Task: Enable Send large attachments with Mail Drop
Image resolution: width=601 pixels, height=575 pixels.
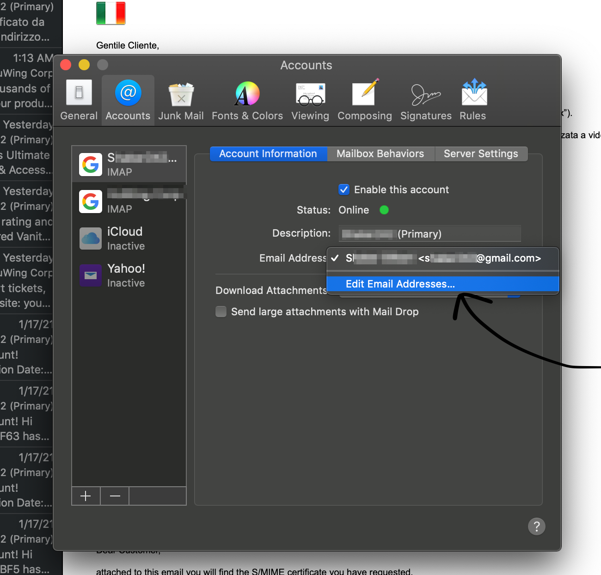Action: 221,312
